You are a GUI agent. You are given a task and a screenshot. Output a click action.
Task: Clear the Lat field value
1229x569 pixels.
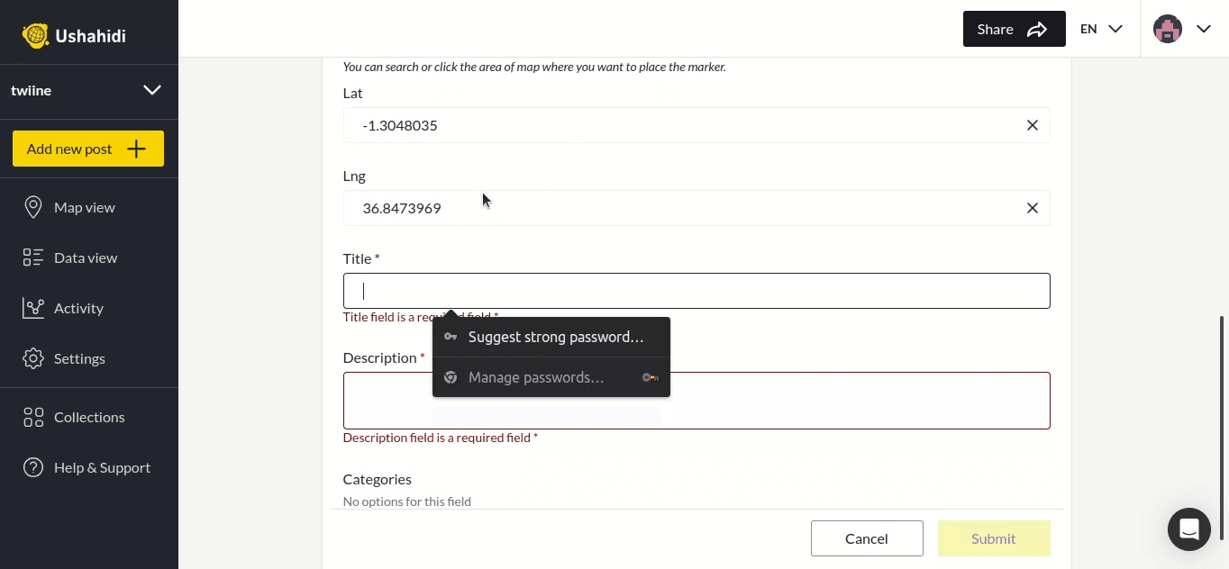coord(1033,125)
